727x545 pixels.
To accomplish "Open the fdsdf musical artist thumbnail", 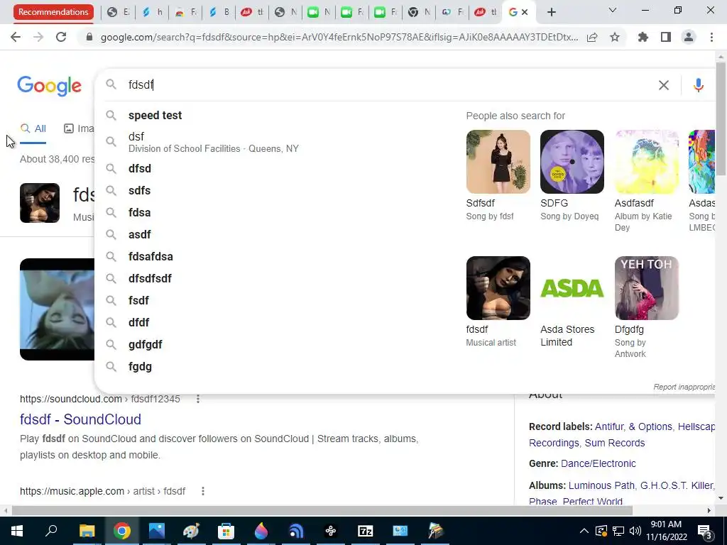I will [x=498, y=288].
